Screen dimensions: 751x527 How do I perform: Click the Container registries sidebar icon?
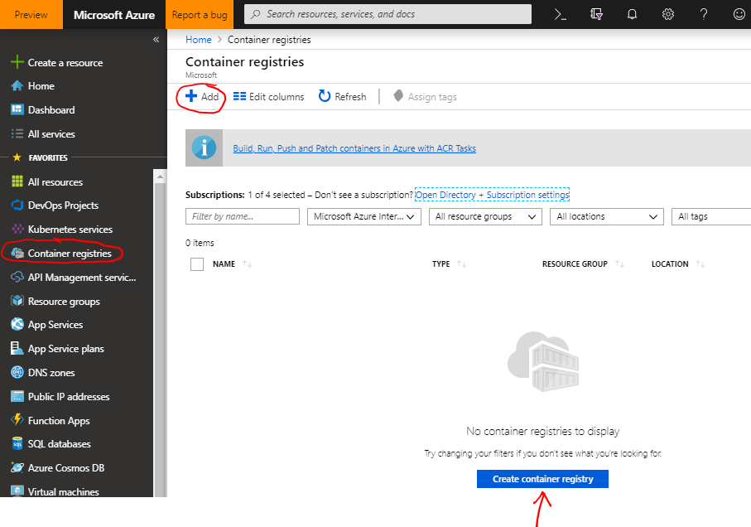click(17, 253)
